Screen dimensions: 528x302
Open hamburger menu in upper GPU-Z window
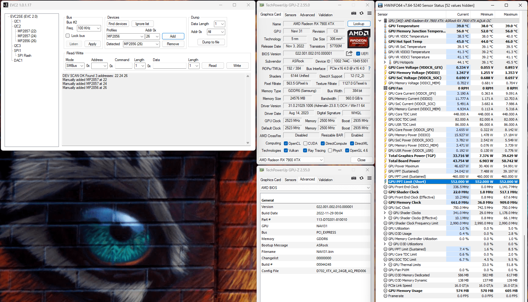coord(369,13)
